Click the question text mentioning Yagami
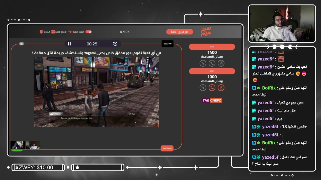The height and width of the screenshot is (180, 321). coord(96,53)
